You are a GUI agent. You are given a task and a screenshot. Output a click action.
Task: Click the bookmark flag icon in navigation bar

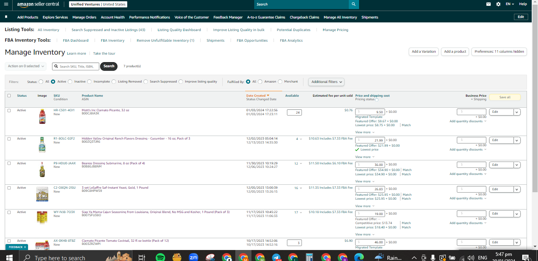click(6, 17)
